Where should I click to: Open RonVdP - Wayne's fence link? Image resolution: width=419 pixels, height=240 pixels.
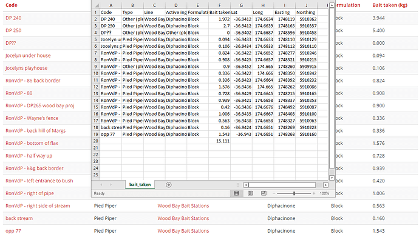[x=32, y=118]
